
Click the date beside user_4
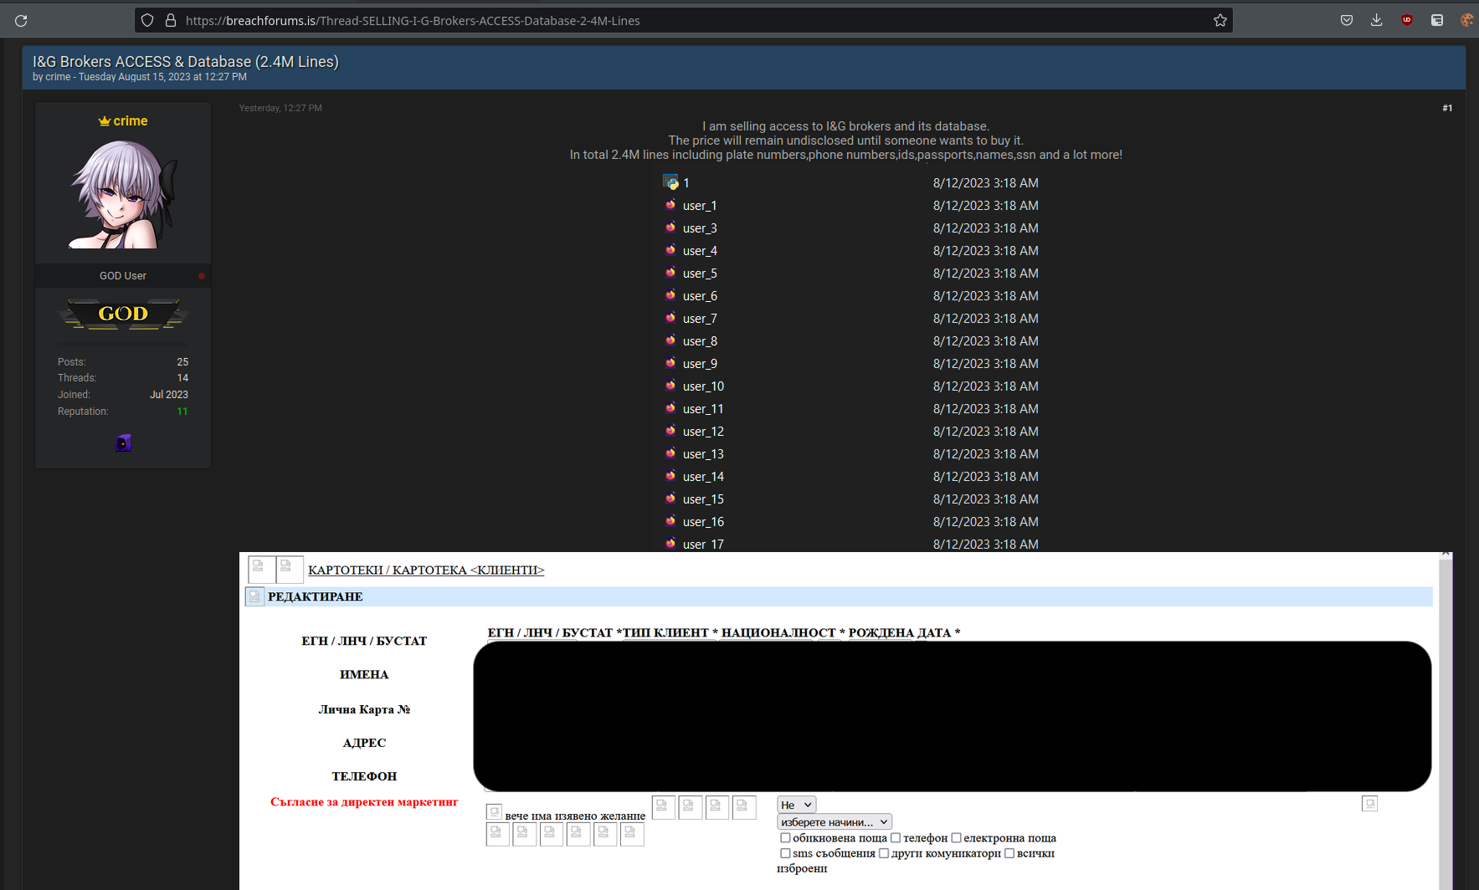point(985,250)
